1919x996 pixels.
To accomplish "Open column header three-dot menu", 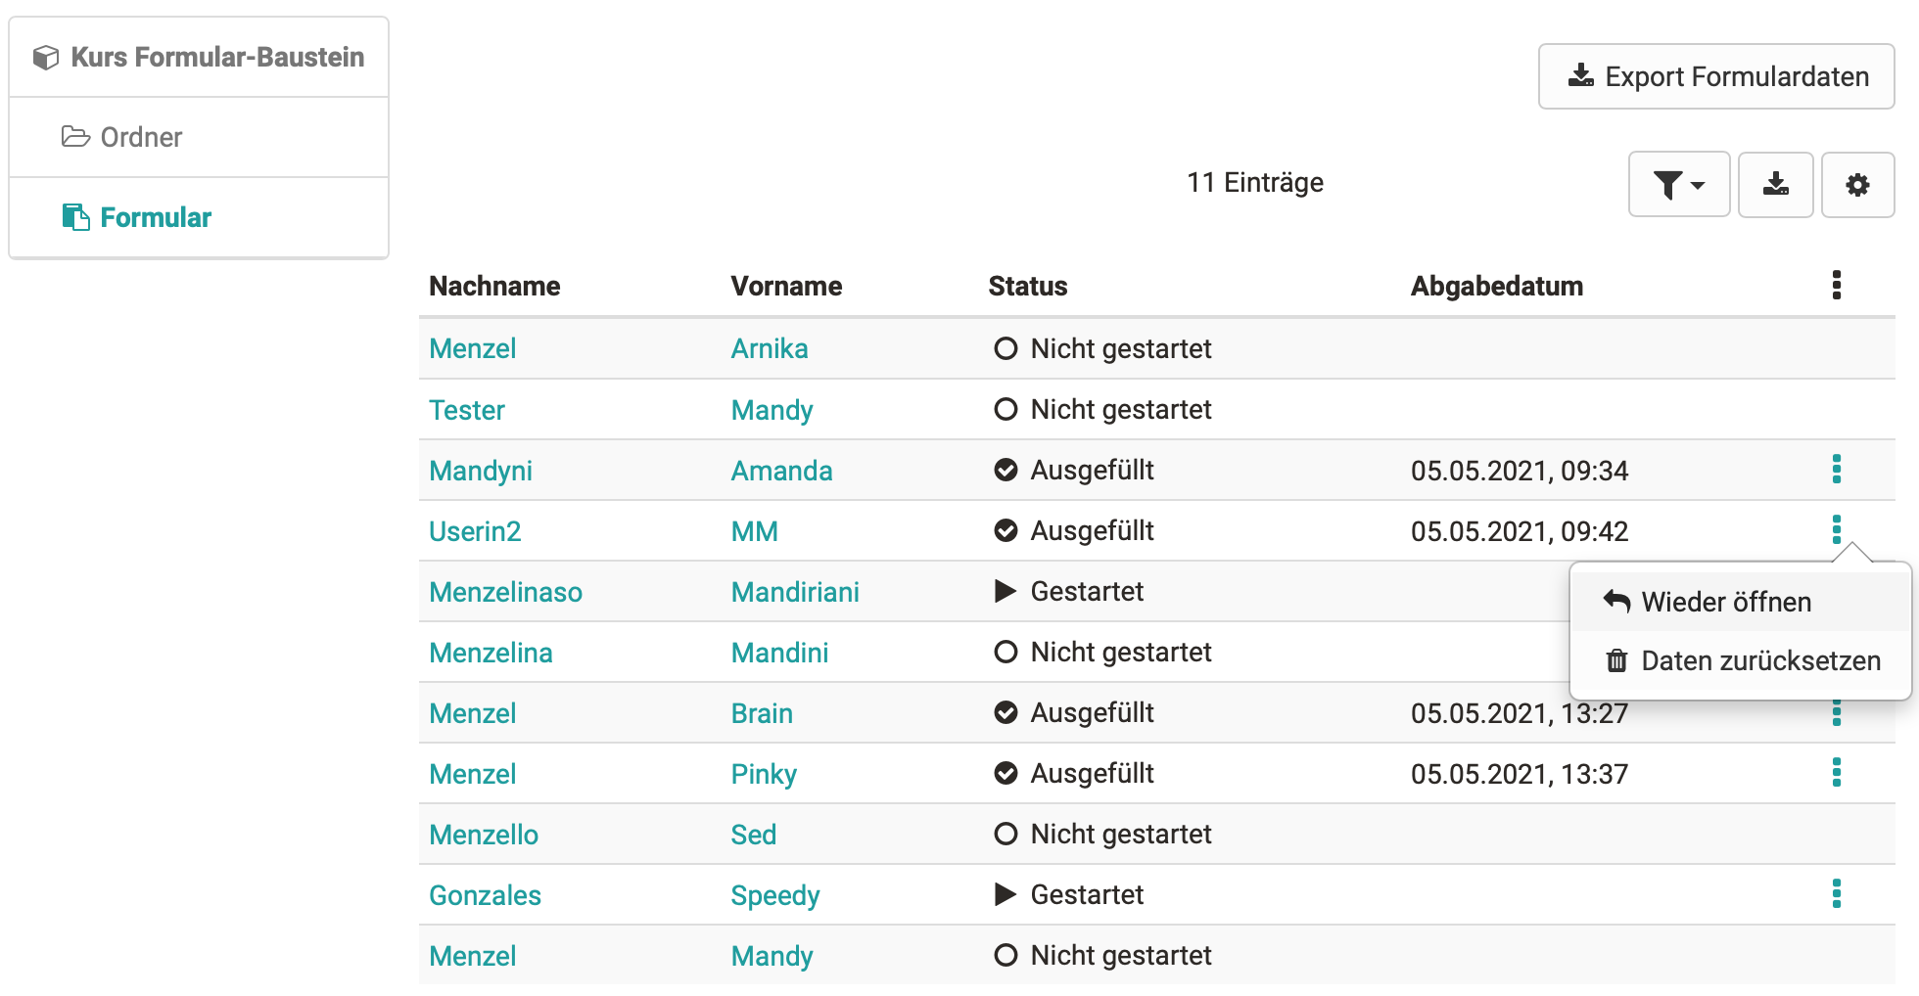I will tap(1836, 285).
